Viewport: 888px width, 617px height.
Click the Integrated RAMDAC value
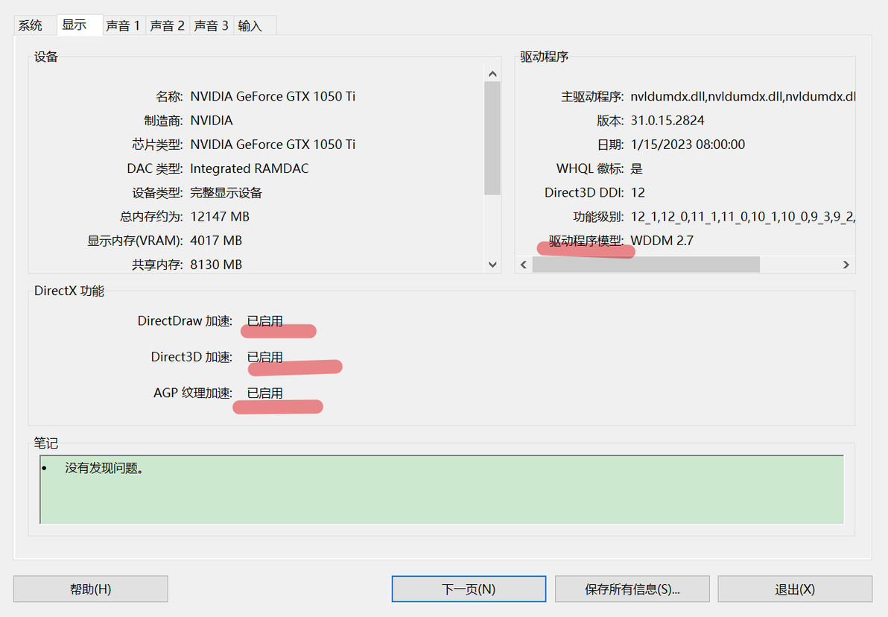tap(250, 169)
